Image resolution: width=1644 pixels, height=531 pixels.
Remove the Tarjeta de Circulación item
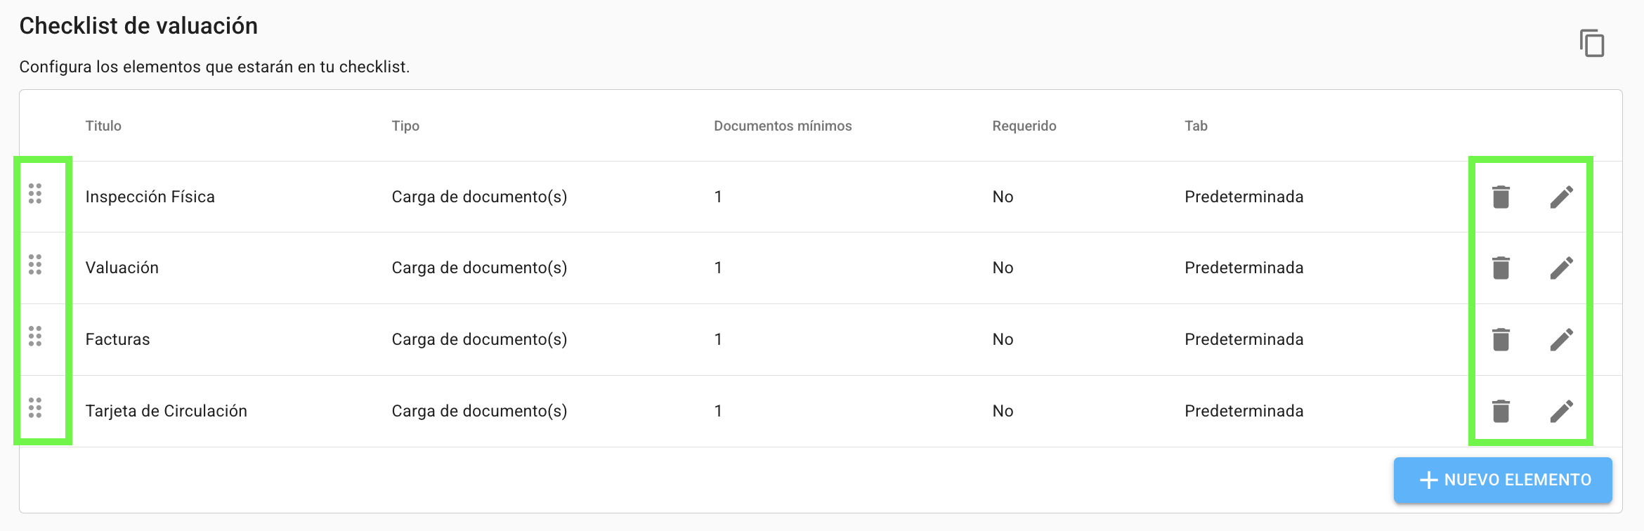1501,411
